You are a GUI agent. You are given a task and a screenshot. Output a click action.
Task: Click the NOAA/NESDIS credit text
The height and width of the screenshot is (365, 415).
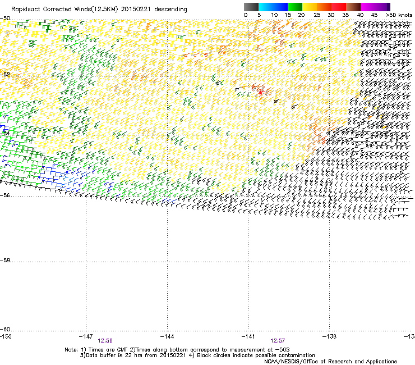click(x=330, y=362)
